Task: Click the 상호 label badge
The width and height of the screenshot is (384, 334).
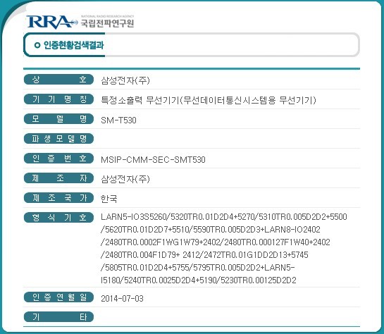Action: tap(58, 80)
